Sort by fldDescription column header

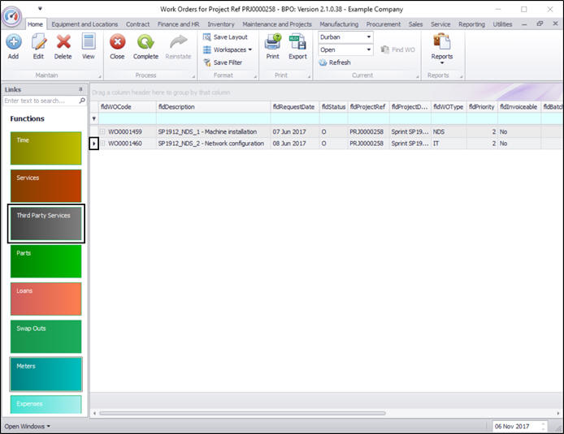(x=213, y=106)
